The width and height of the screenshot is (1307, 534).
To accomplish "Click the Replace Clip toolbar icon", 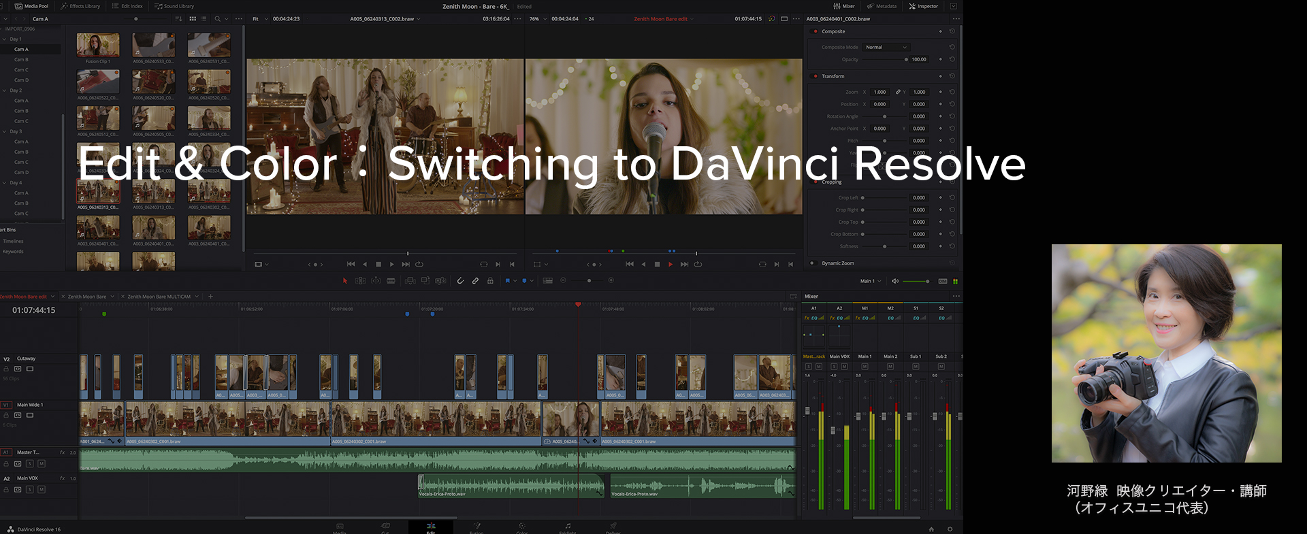I will click(x=440, y=280).
